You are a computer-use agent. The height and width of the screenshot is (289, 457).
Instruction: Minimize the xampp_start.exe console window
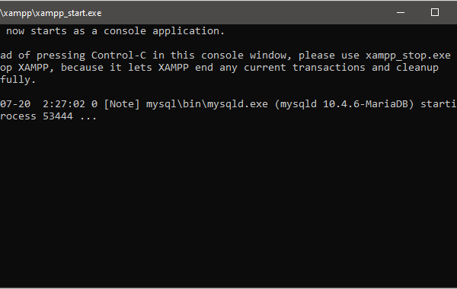(x=401, y=12)
